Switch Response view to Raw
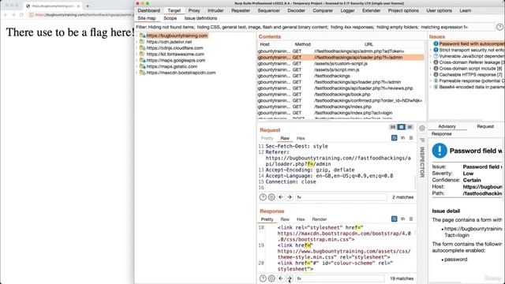This screenshot has height=284, width=505. click(285, 219)
